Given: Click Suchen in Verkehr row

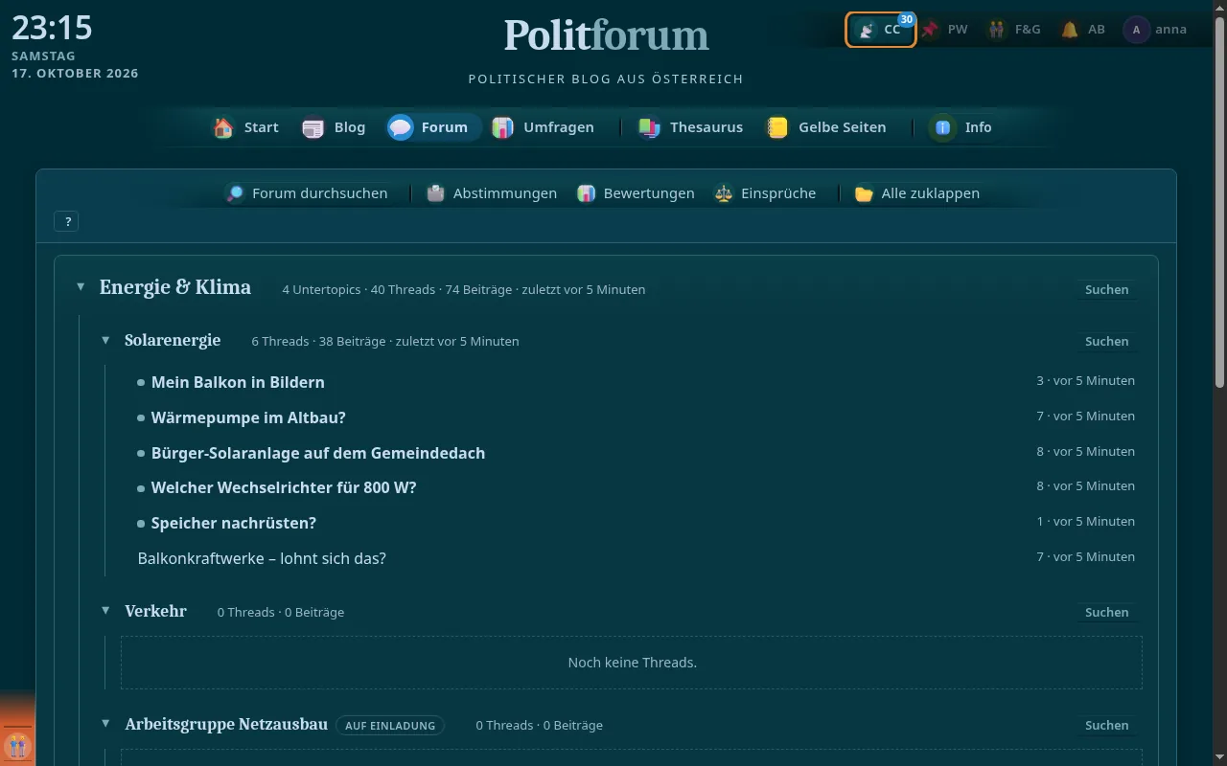Looking at the screenshot, I should pyautogui.click(x=1106, y=612).
